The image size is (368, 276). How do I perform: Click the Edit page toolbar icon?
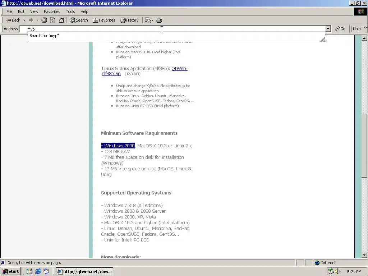click(x=148, y=20)
